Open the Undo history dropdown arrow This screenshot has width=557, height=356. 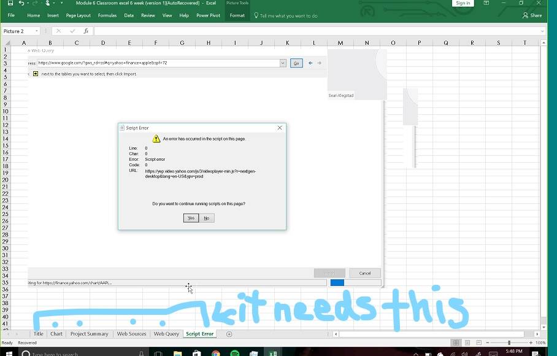[x=28, y=3]
